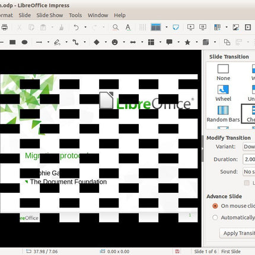Open the Tools menu
Image resolution: width=255 pixels, height=255 pixels.
75,15
